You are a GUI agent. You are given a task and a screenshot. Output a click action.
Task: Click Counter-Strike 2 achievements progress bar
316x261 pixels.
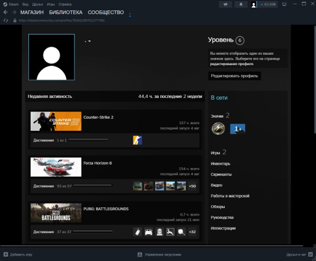pyautogui.click(x=89, y=140)
